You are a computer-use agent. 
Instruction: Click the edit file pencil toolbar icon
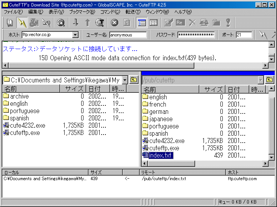(x=169, y=23)
